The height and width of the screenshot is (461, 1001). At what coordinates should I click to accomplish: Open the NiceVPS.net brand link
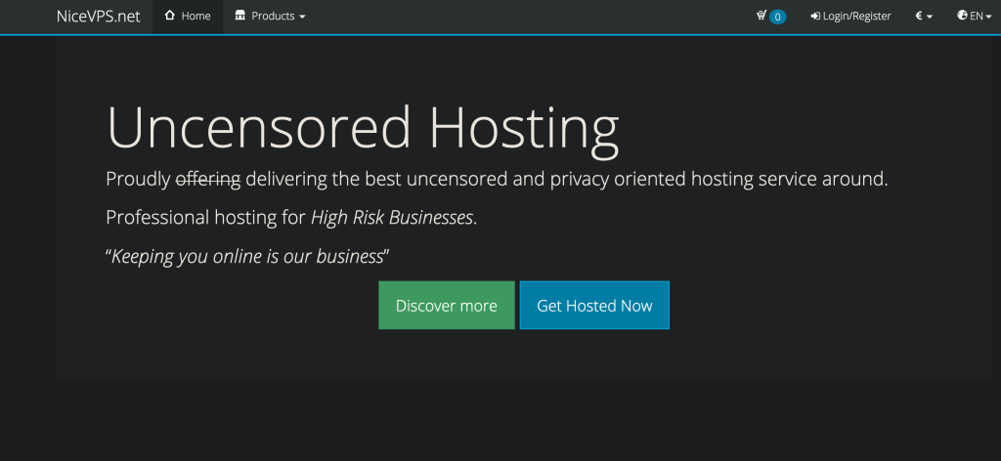click(99, 17)
